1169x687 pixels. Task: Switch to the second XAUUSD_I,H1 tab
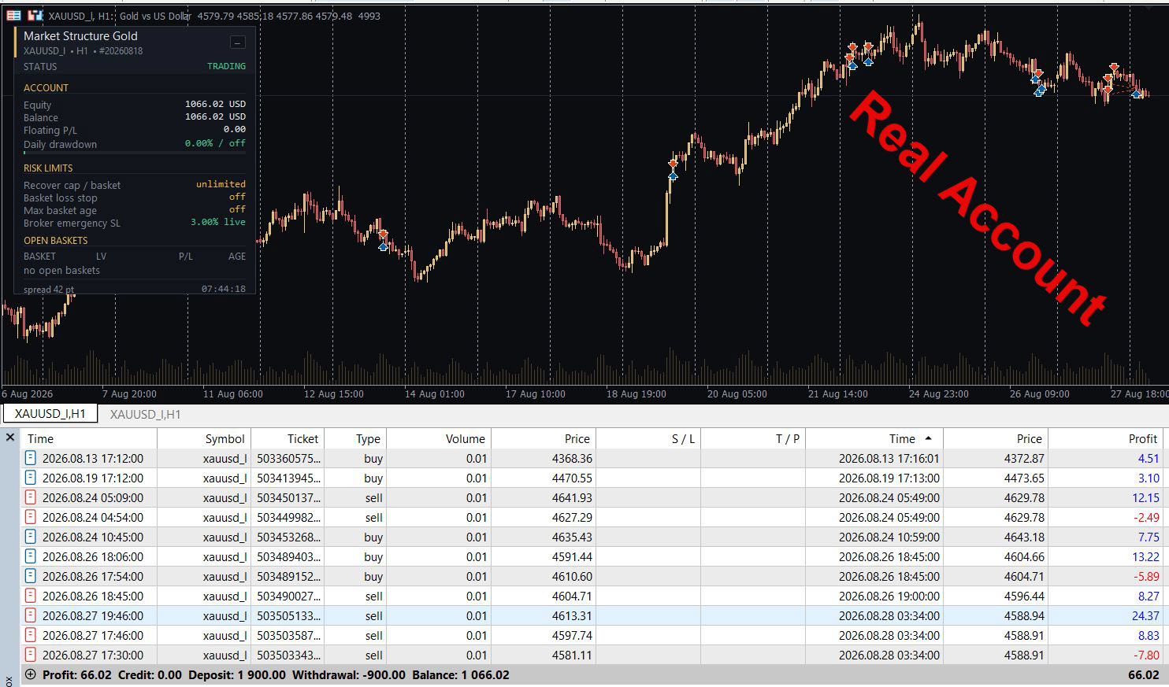(x=145, y=414)
